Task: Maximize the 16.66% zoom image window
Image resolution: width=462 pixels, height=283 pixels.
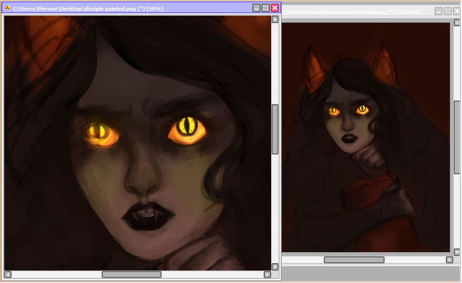Action: point(448,11)
